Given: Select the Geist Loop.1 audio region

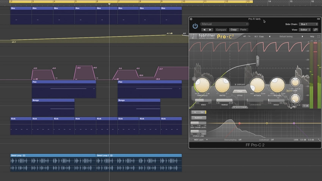Looking at the screenshot, I should tap(139, 163).
